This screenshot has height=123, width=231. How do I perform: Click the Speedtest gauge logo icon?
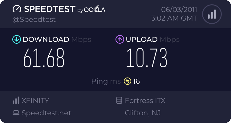[17, 9]
